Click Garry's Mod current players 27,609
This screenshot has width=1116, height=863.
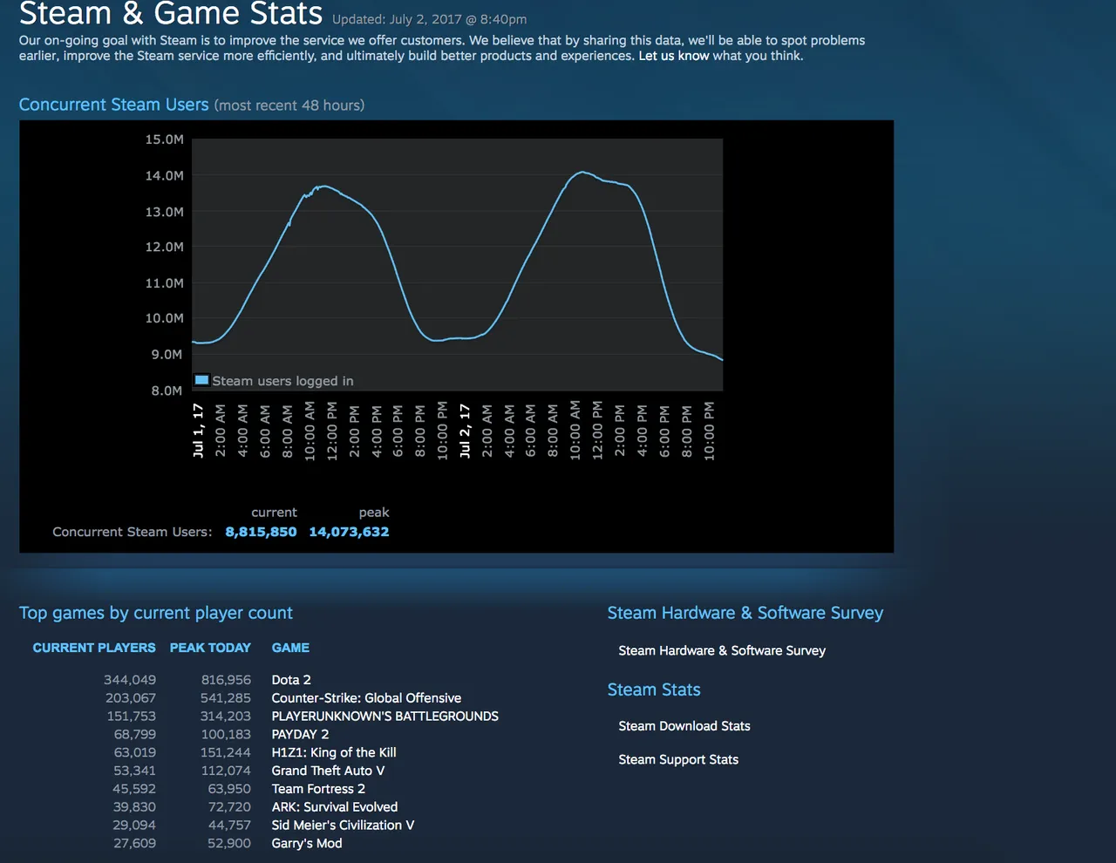click(134, 844)
